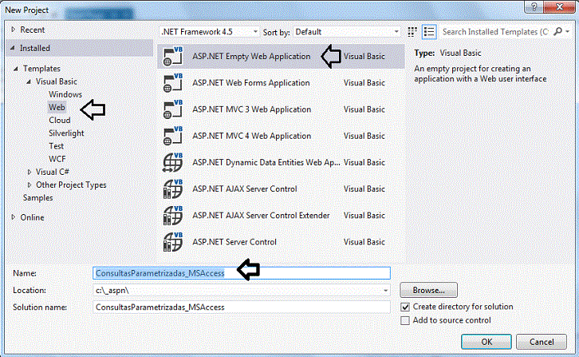This screenshot has width=579, height=357.
Task: Confirm project creation with the OK button
Action: [486, 342]
